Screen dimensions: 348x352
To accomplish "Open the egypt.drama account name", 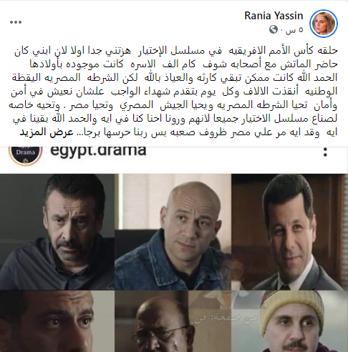I will click(x=98, y=150).
